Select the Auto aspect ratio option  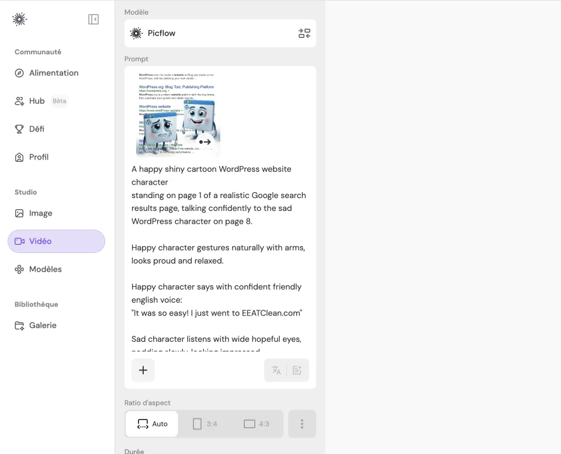click(152, 424)
